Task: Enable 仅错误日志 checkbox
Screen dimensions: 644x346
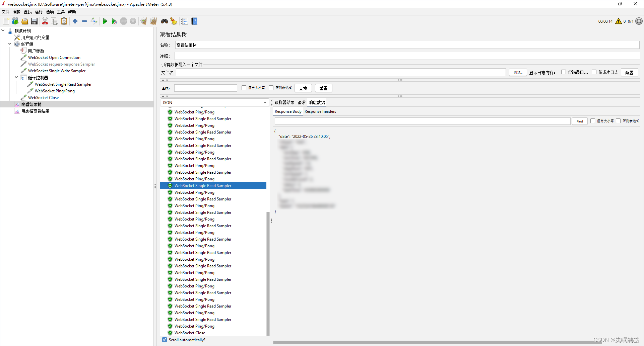Action: click(564, 72)
